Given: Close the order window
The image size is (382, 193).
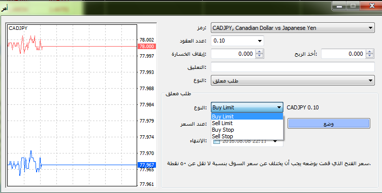Looking at the screenshot, I should click(x=371, y=6).
